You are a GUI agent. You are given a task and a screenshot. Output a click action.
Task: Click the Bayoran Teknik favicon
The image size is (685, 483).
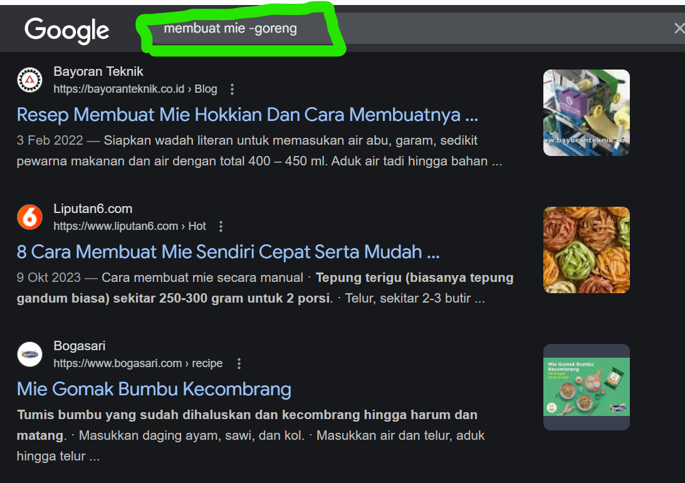[29, 80]
